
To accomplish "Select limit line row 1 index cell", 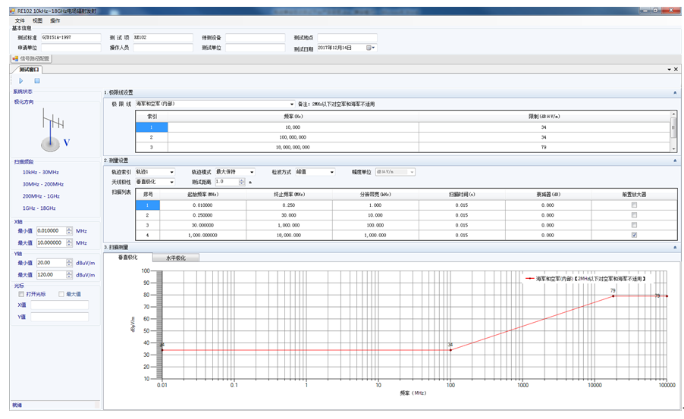I will point(152,127).
